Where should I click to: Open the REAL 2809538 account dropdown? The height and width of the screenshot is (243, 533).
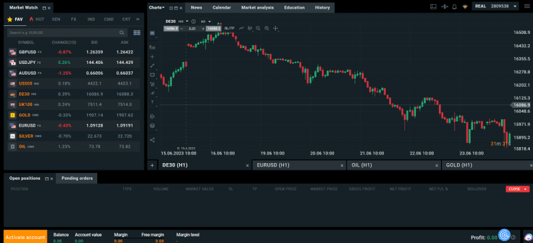(x=495, y=7)
